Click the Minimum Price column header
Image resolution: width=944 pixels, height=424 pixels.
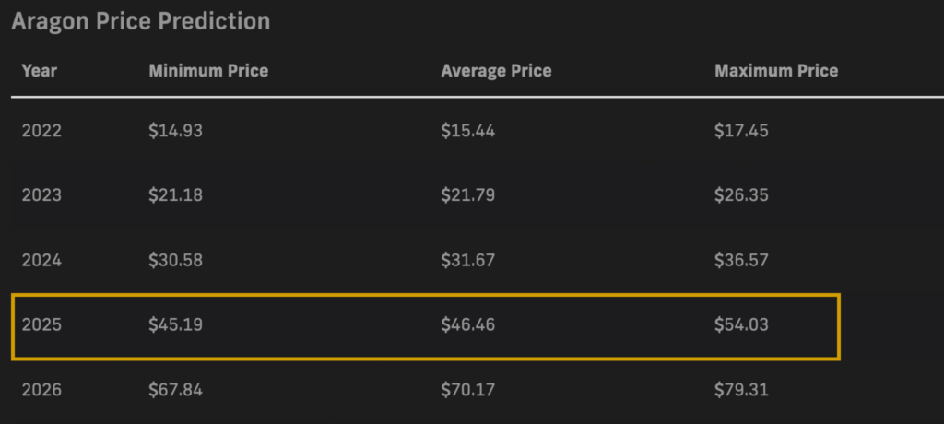pyautogui.click(x=208, y=70)
